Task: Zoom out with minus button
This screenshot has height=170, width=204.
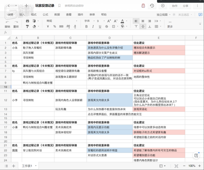Action: point(184,166)
